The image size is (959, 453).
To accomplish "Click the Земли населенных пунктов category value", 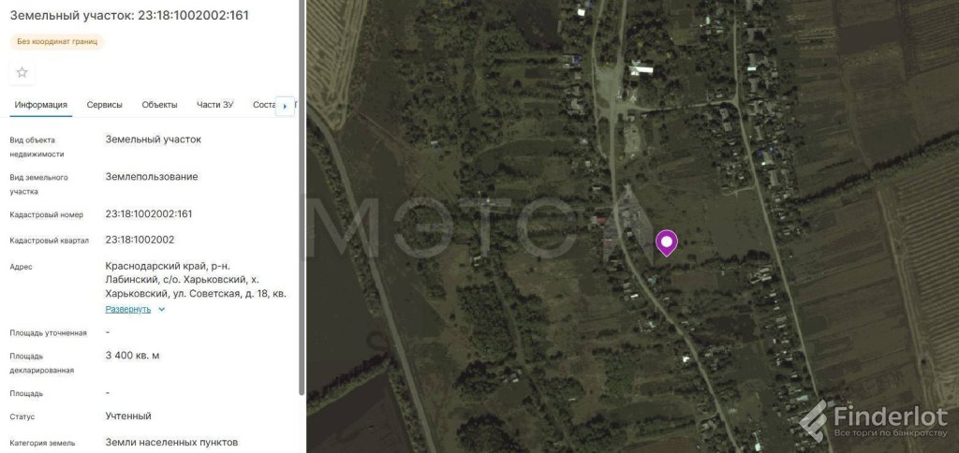I will click(x=172, y=442).
